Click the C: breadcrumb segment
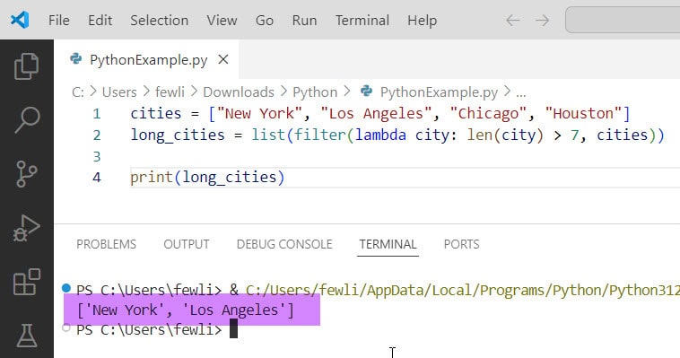 point(78,92)
